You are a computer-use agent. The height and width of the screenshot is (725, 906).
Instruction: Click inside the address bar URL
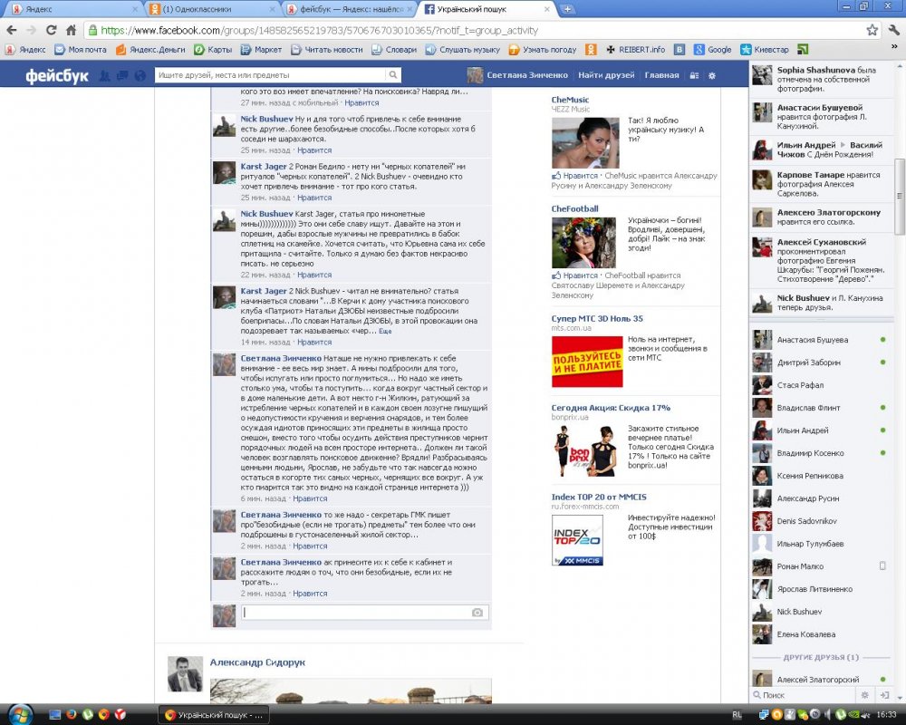(319, 31)
